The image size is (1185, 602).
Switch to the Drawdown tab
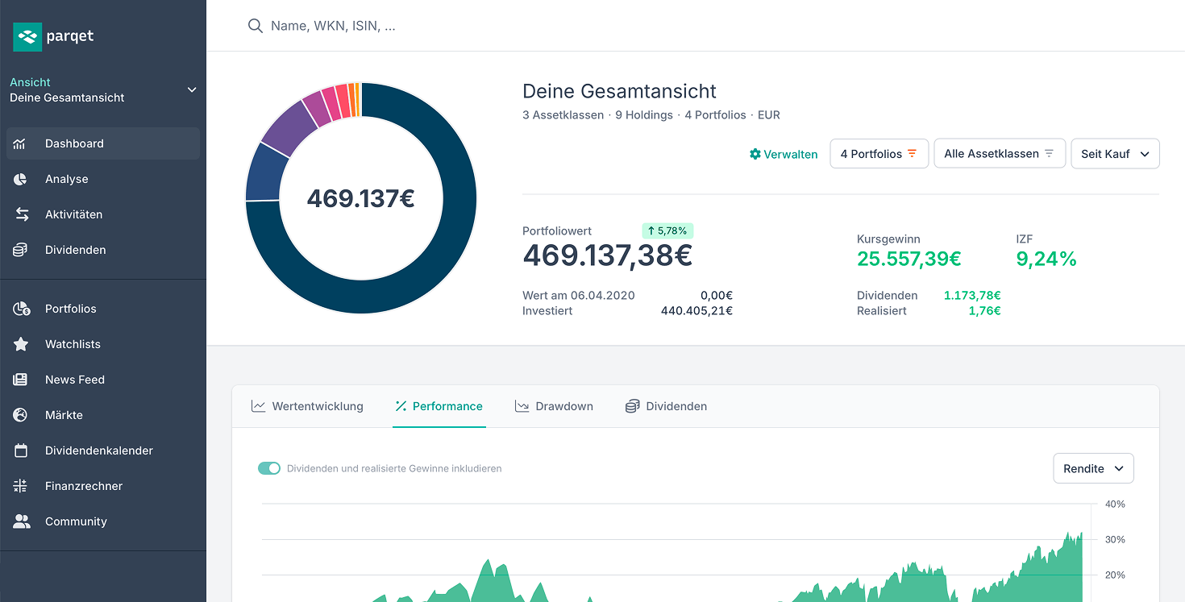click(554, 405)
